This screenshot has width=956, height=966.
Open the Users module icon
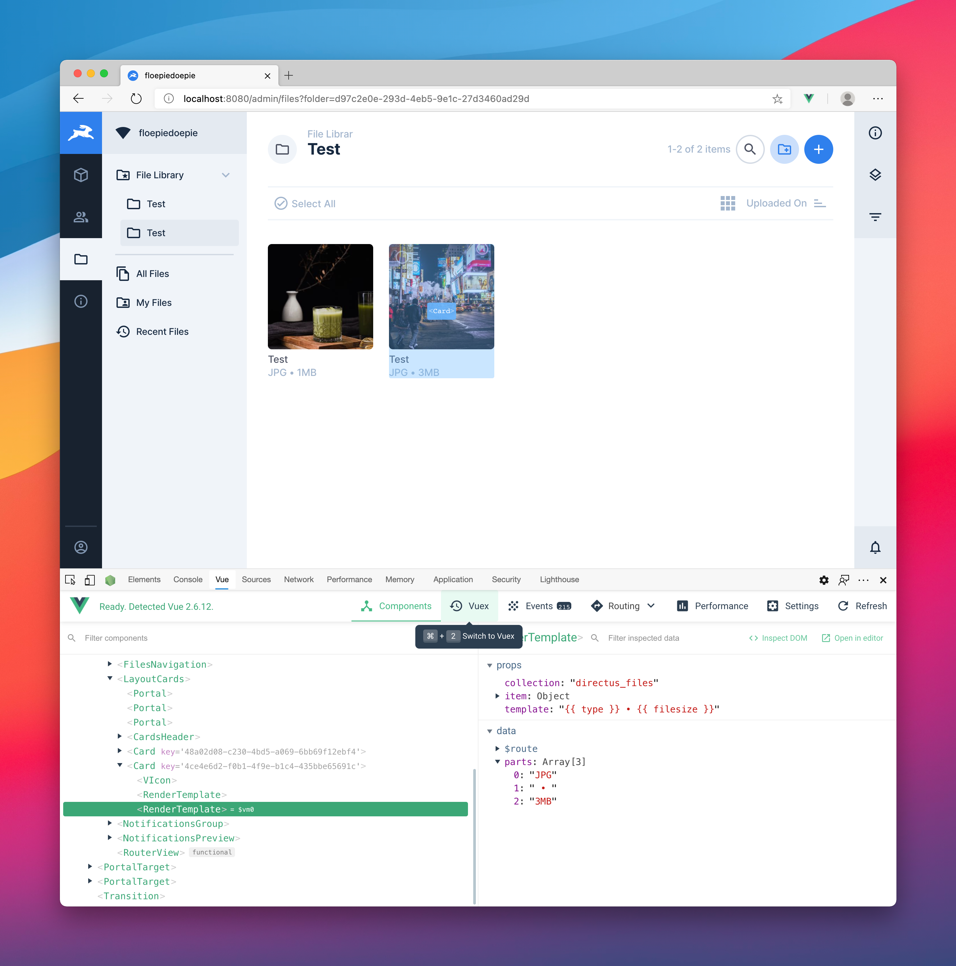click(x=81, y=217)
